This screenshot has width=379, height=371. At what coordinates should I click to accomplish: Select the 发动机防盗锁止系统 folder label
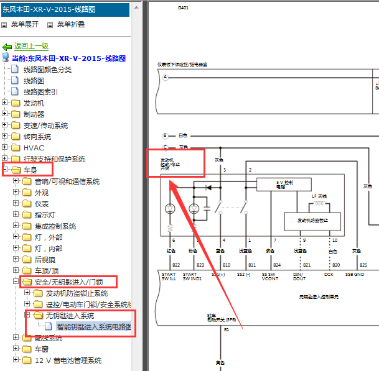click(77, 293)
